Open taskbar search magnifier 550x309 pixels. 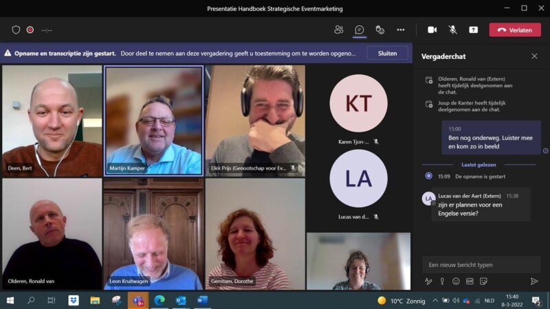[x=31, y=300]
